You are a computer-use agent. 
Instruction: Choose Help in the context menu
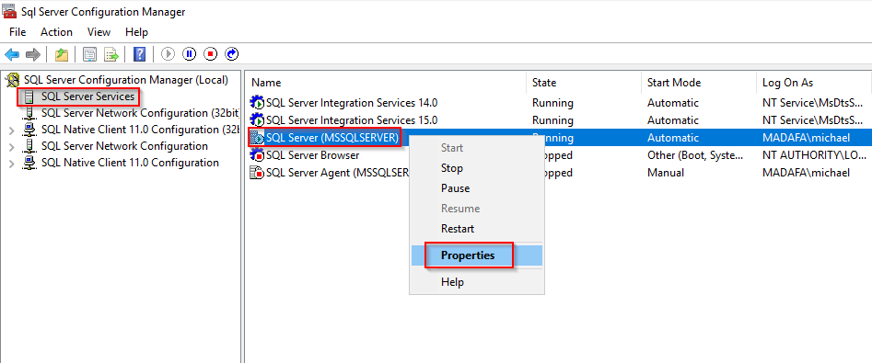click(452, 282)
